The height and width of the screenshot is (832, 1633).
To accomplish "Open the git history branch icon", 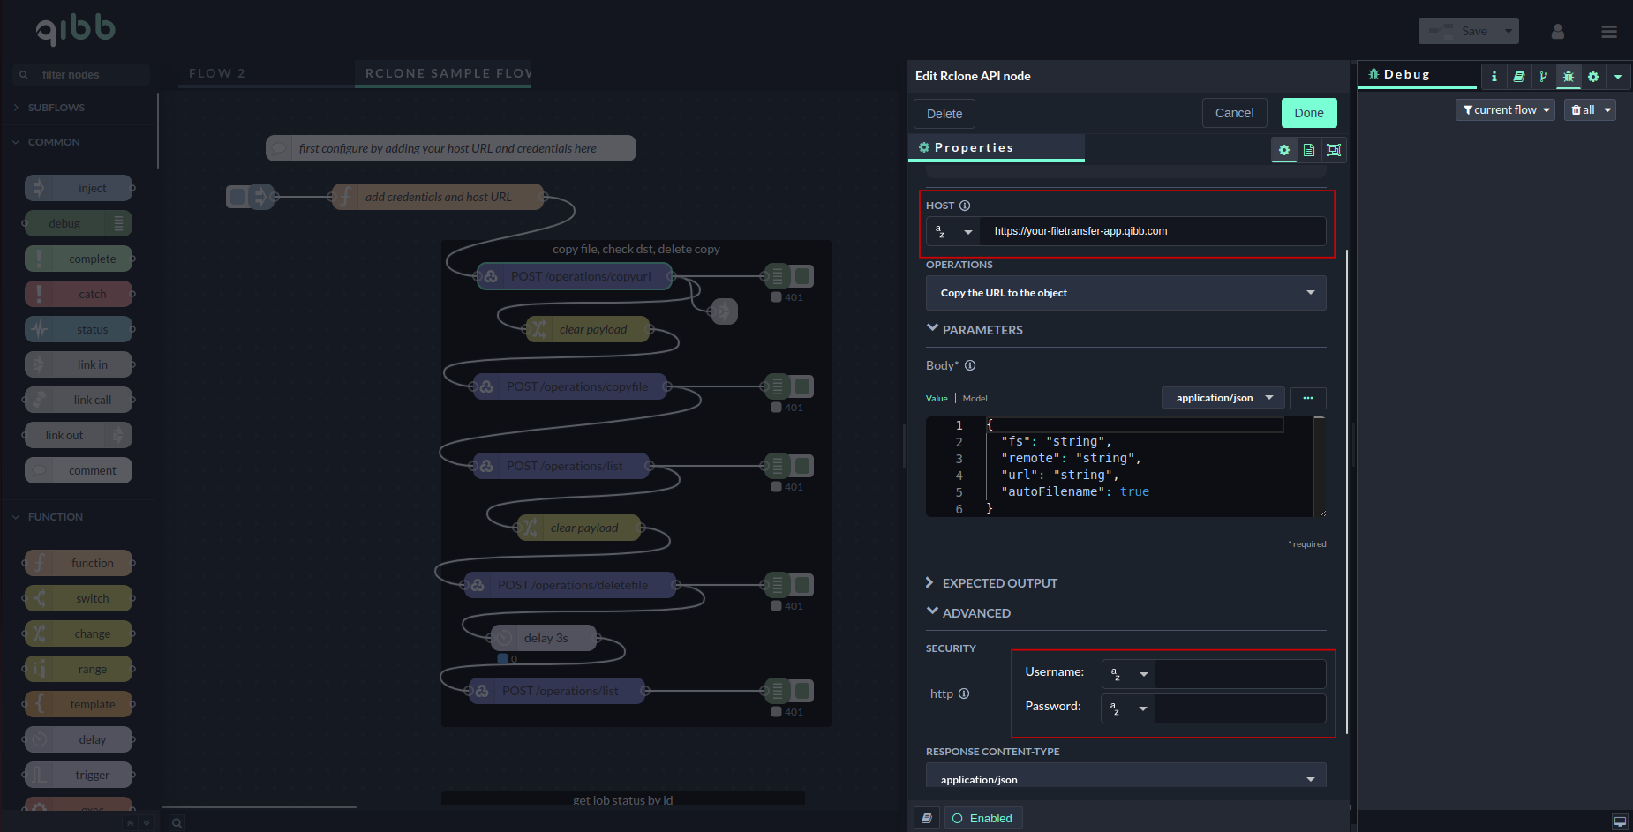I will click(1543, 77).
